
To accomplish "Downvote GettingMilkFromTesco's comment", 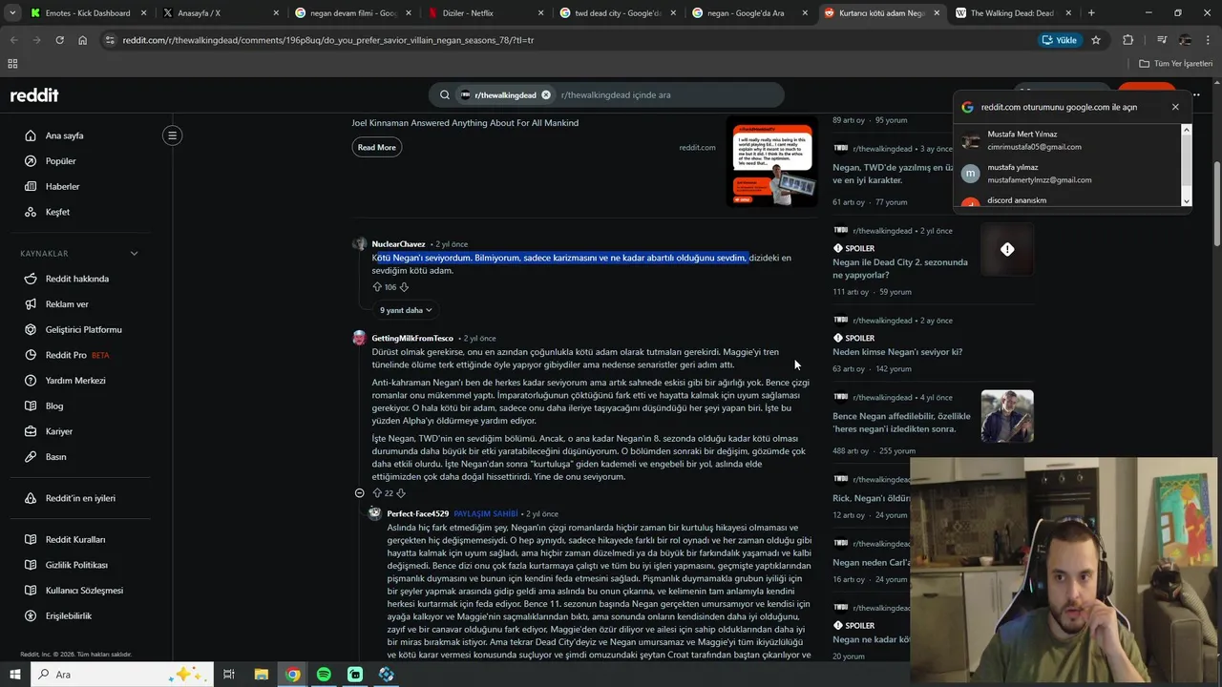I will click(401, 493).
